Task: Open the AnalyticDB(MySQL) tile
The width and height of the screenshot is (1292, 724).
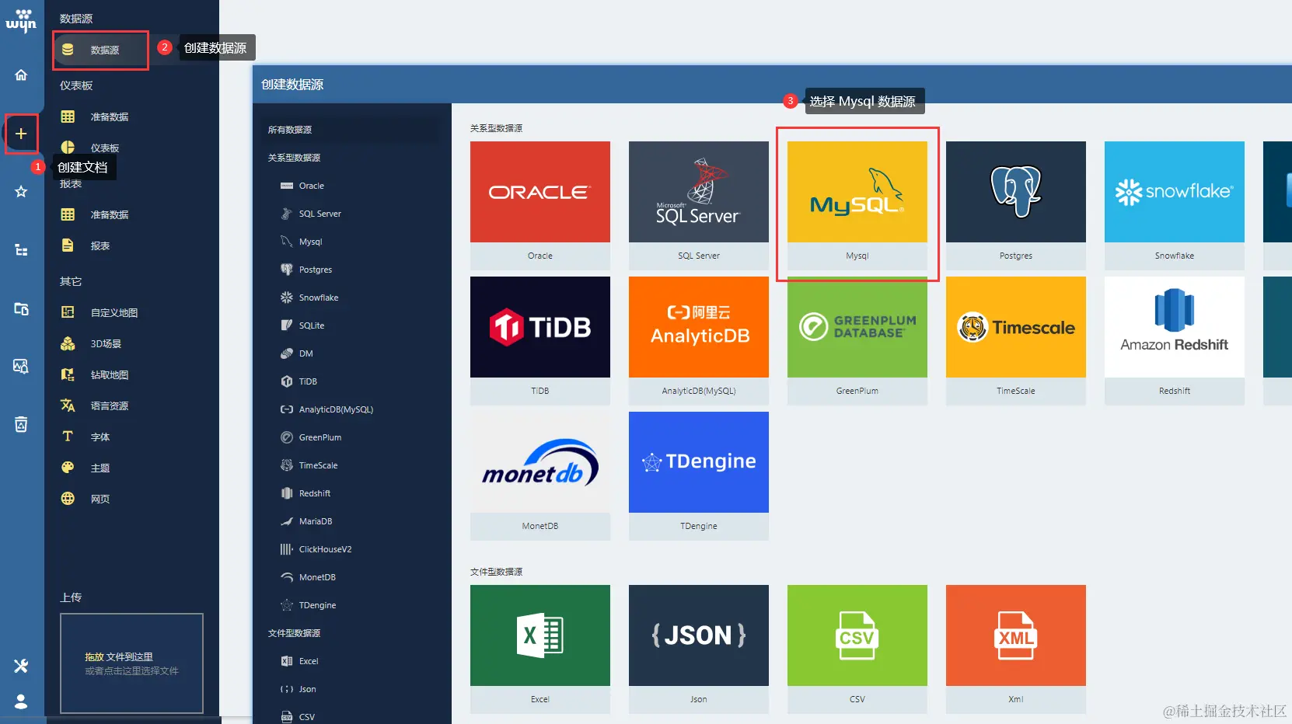Action: (699, 340)
